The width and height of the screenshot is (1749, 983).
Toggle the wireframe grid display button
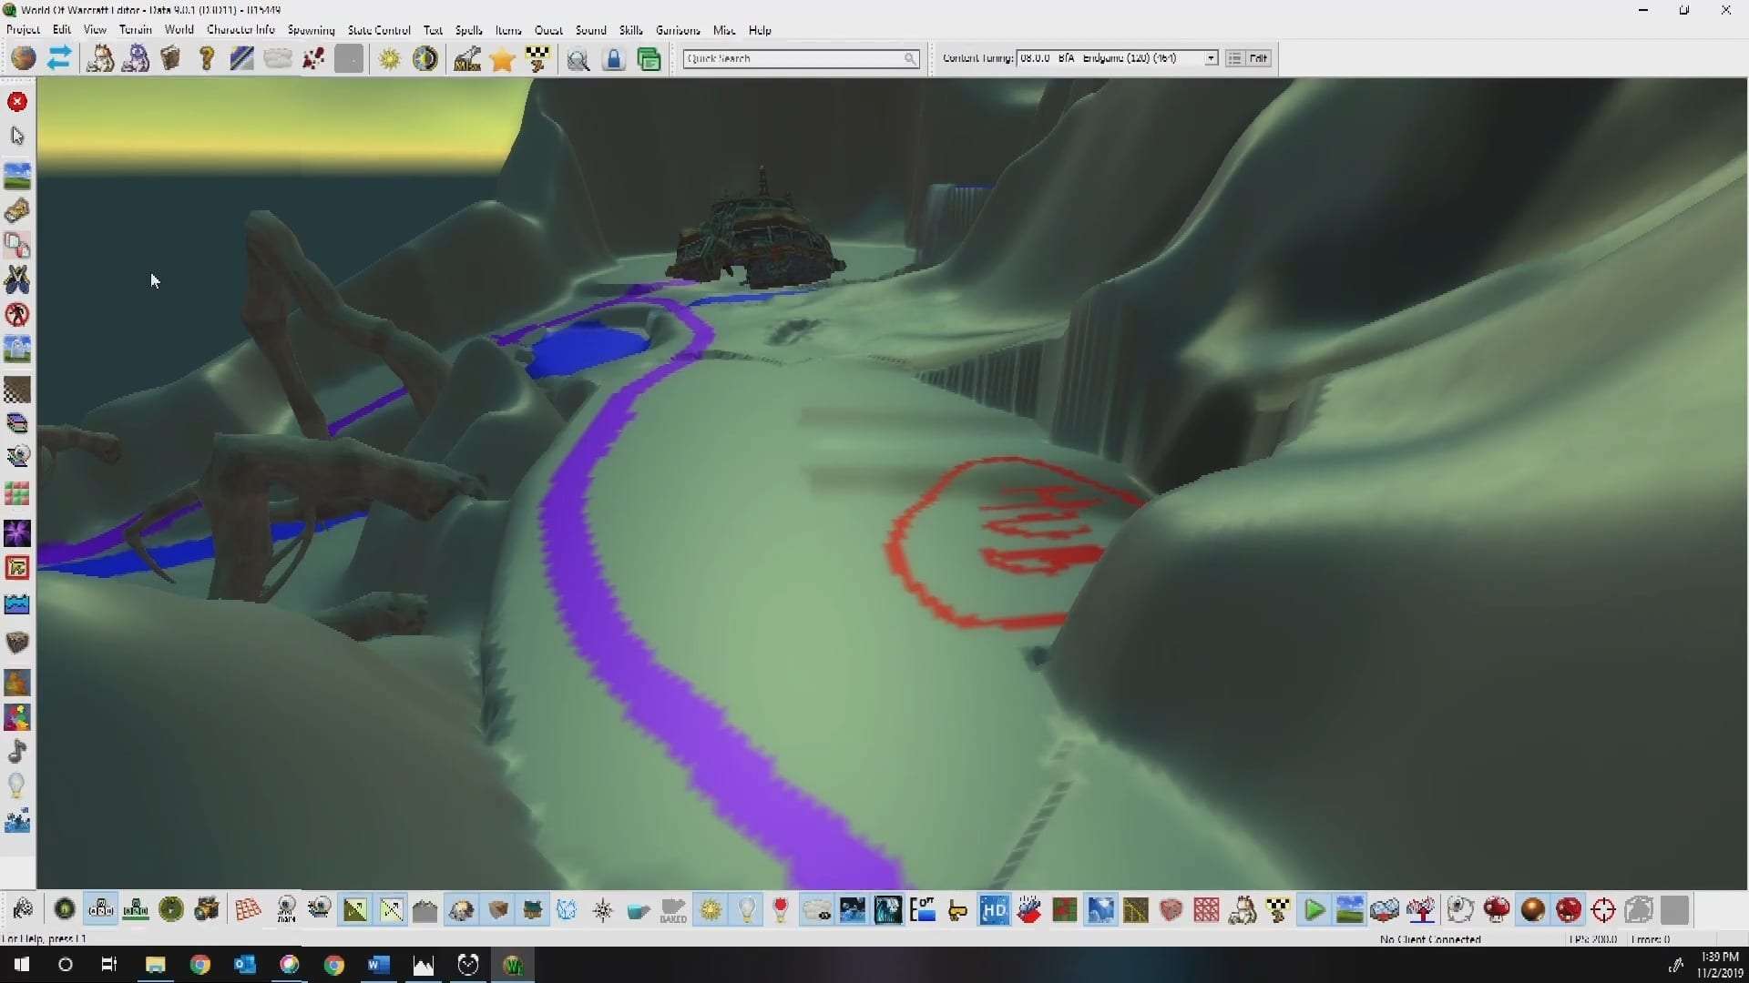tap(248, 909)
